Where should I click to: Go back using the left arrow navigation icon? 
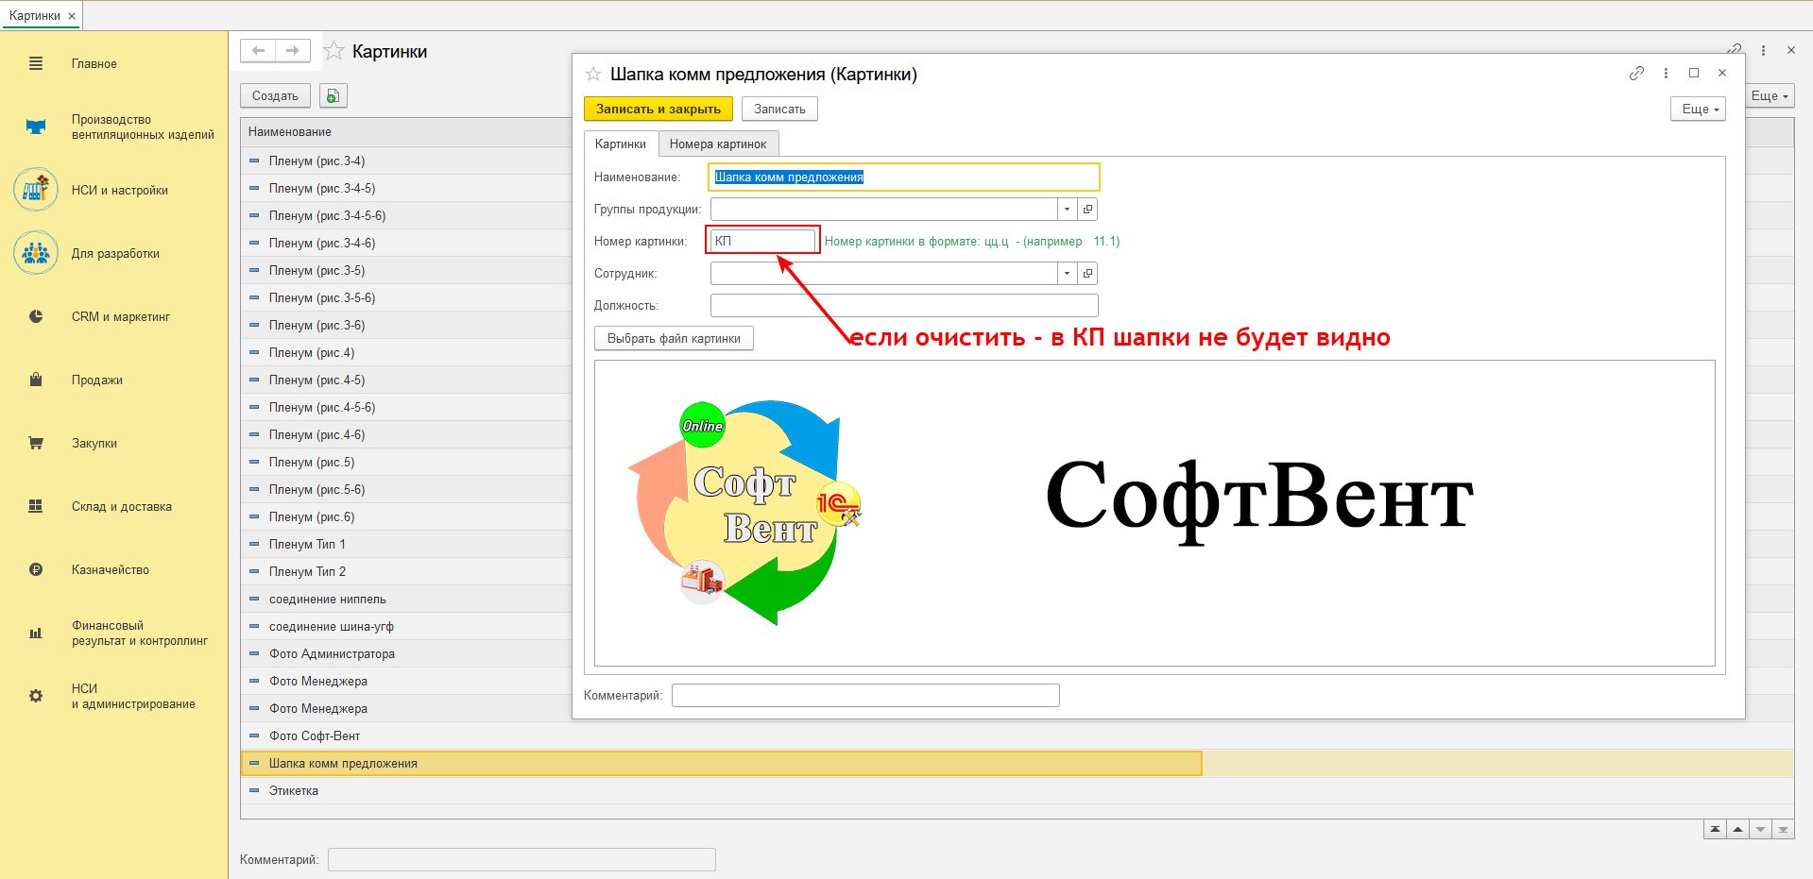(258, 51)
